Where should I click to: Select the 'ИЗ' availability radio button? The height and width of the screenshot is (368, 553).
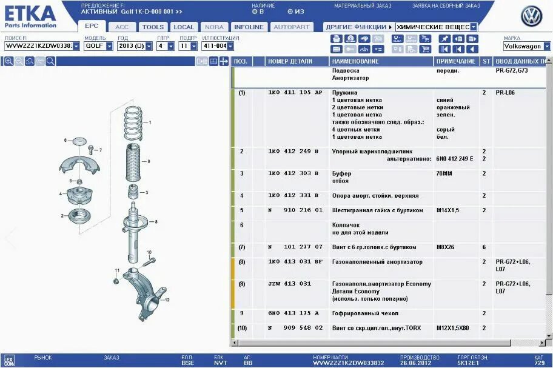(x=290, y=12)
